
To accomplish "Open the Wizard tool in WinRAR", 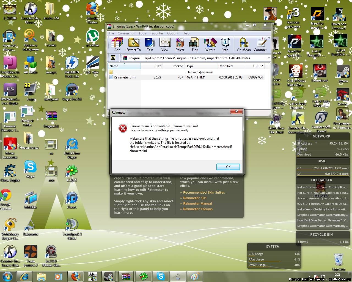I will pos(210,45).
